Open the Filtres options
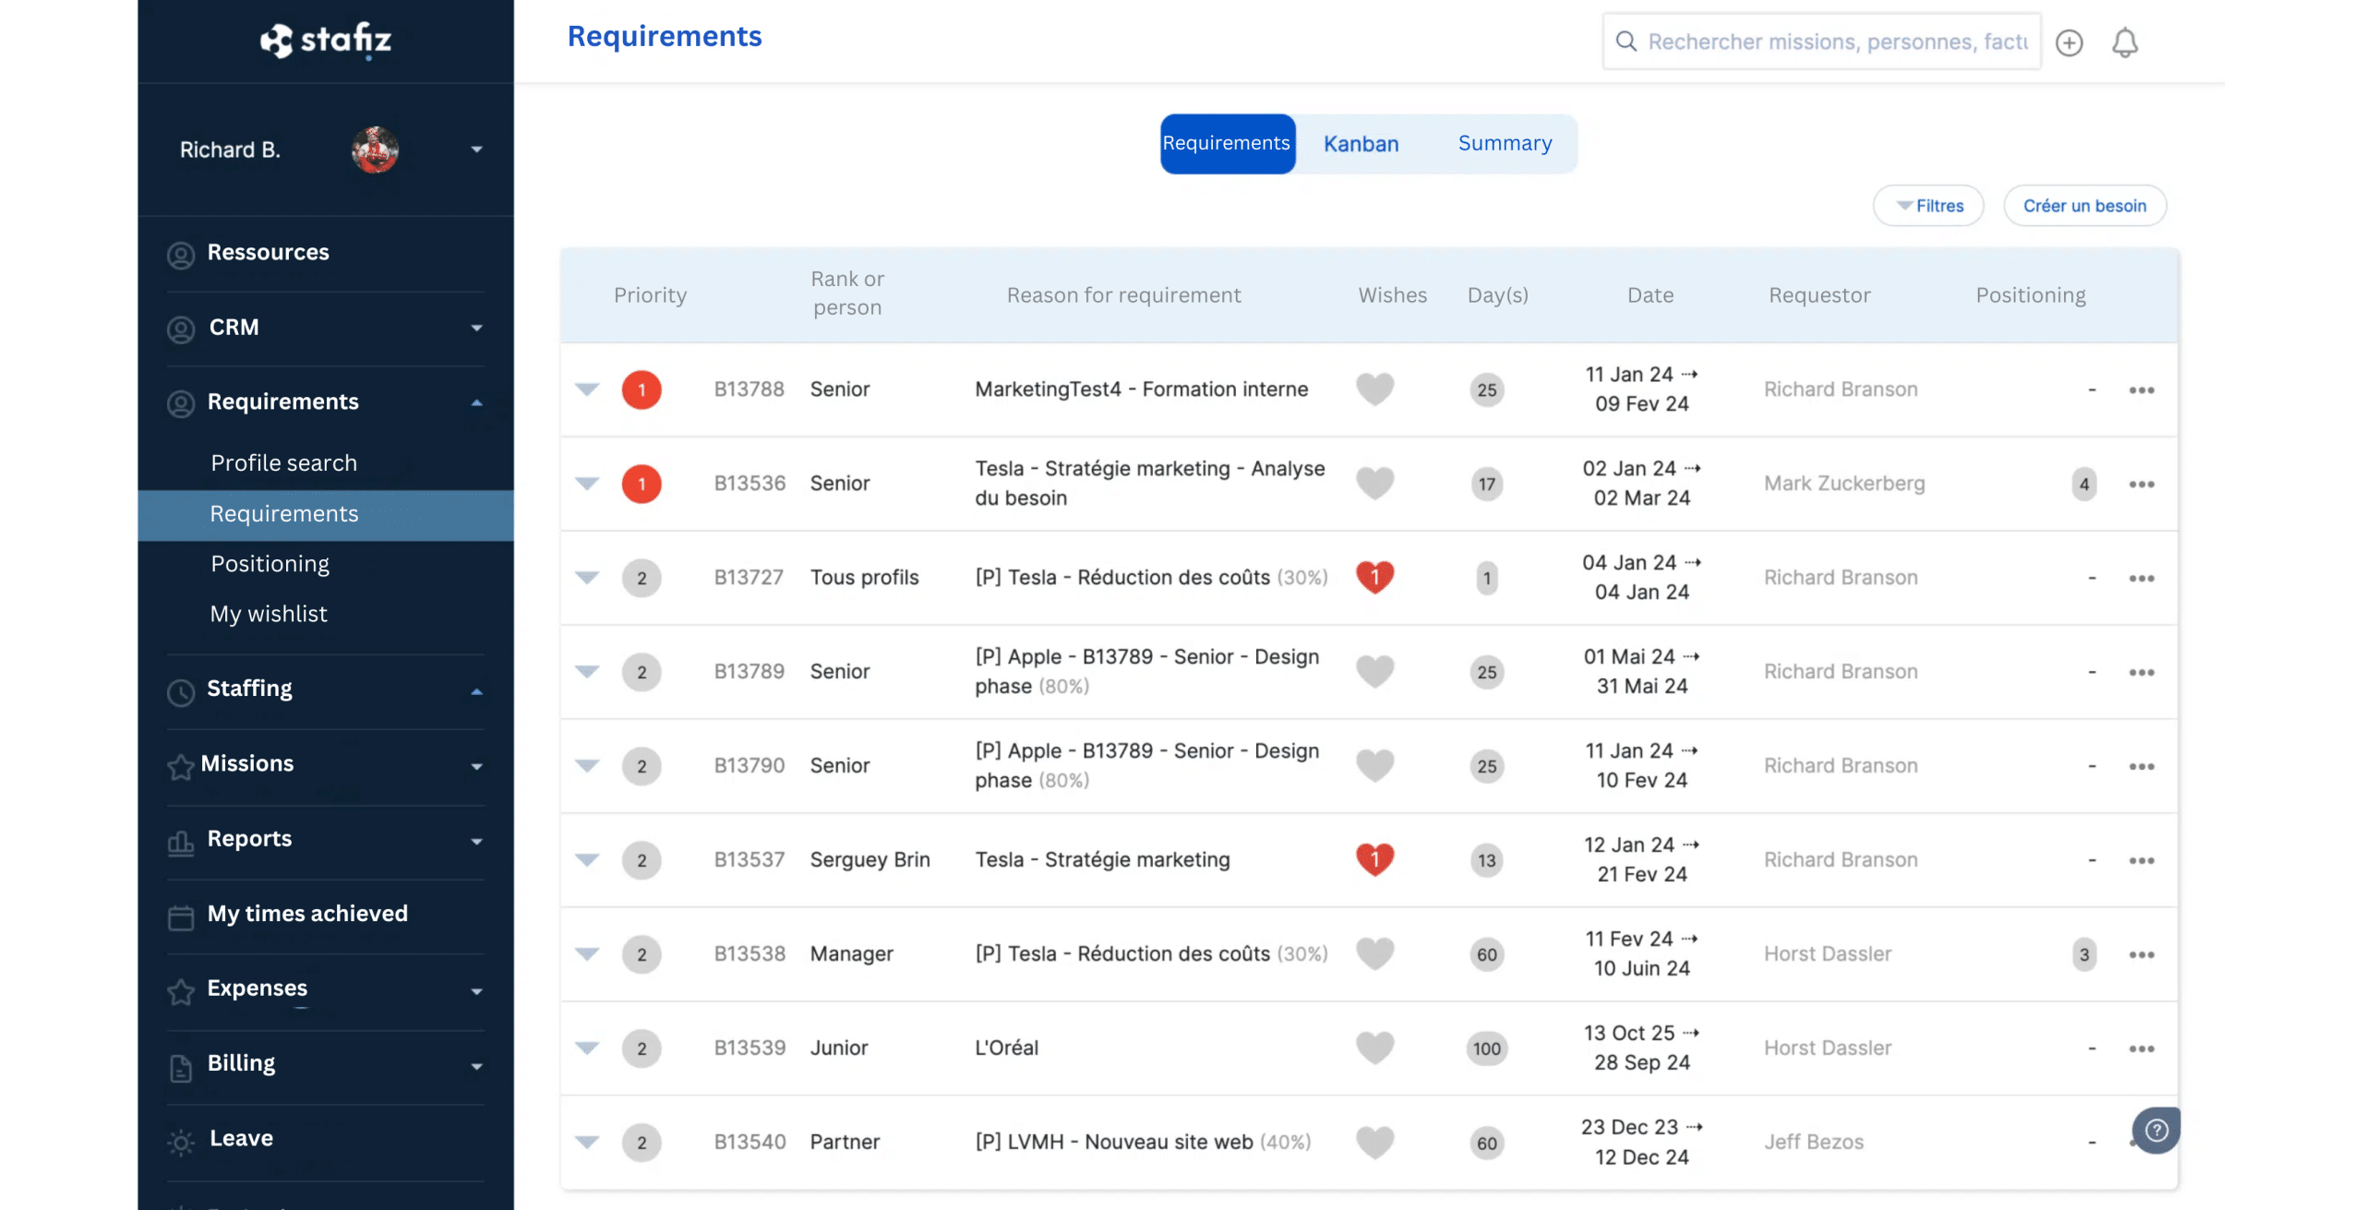This screenshot has width=2363, height=1210. coord(1931,205)
